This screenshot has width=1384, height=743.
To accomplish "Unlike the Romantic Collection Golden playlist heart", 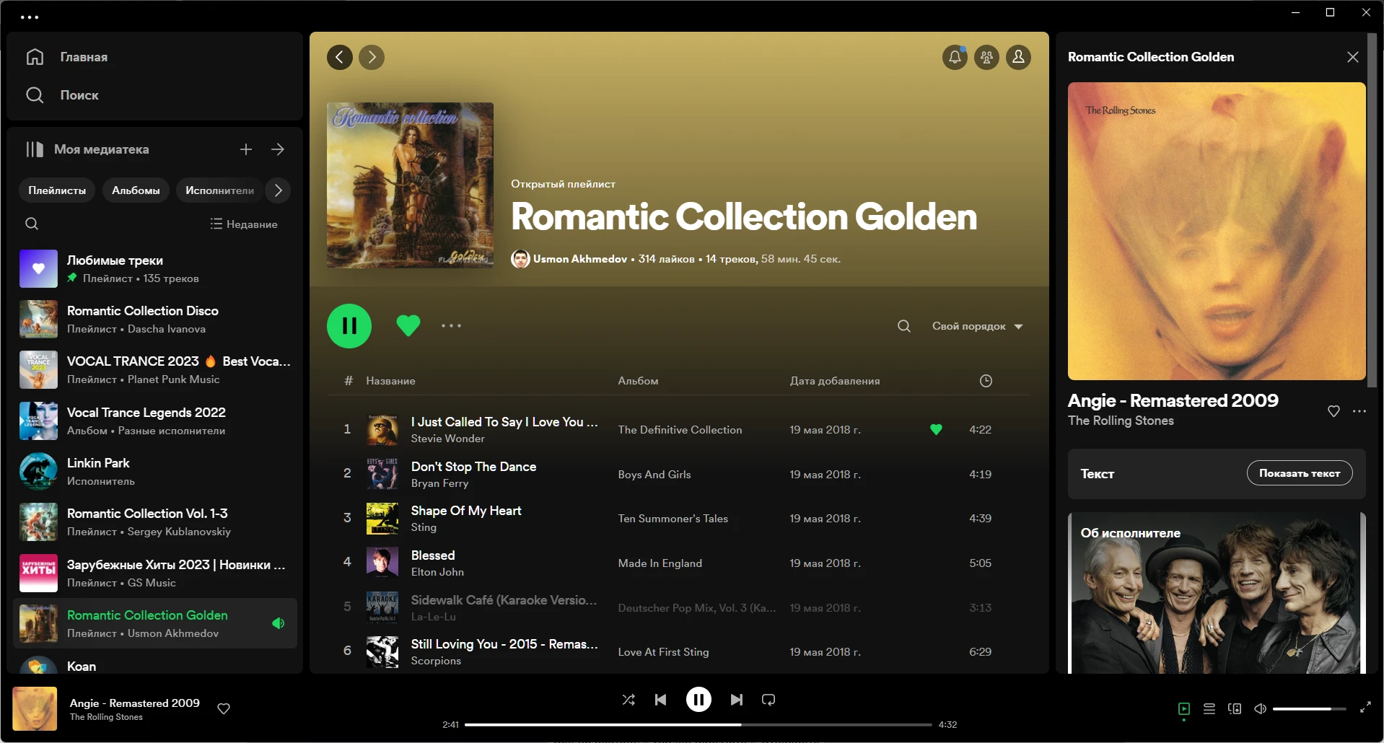I will (408, 326).
